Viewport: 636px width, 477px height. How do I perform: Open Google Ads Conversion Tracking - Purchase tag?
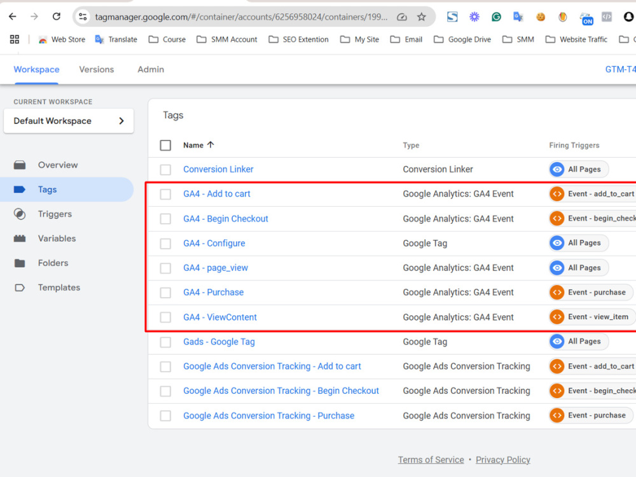click(x=268, y=416)
